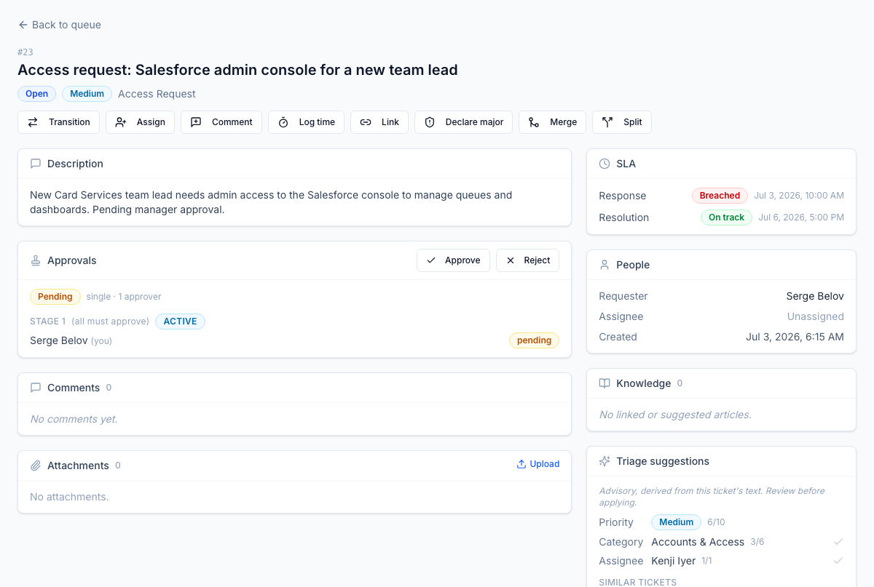Click the lowercase pending badge for Serge Belov
The image size is (874, 587).
[534, 340]
